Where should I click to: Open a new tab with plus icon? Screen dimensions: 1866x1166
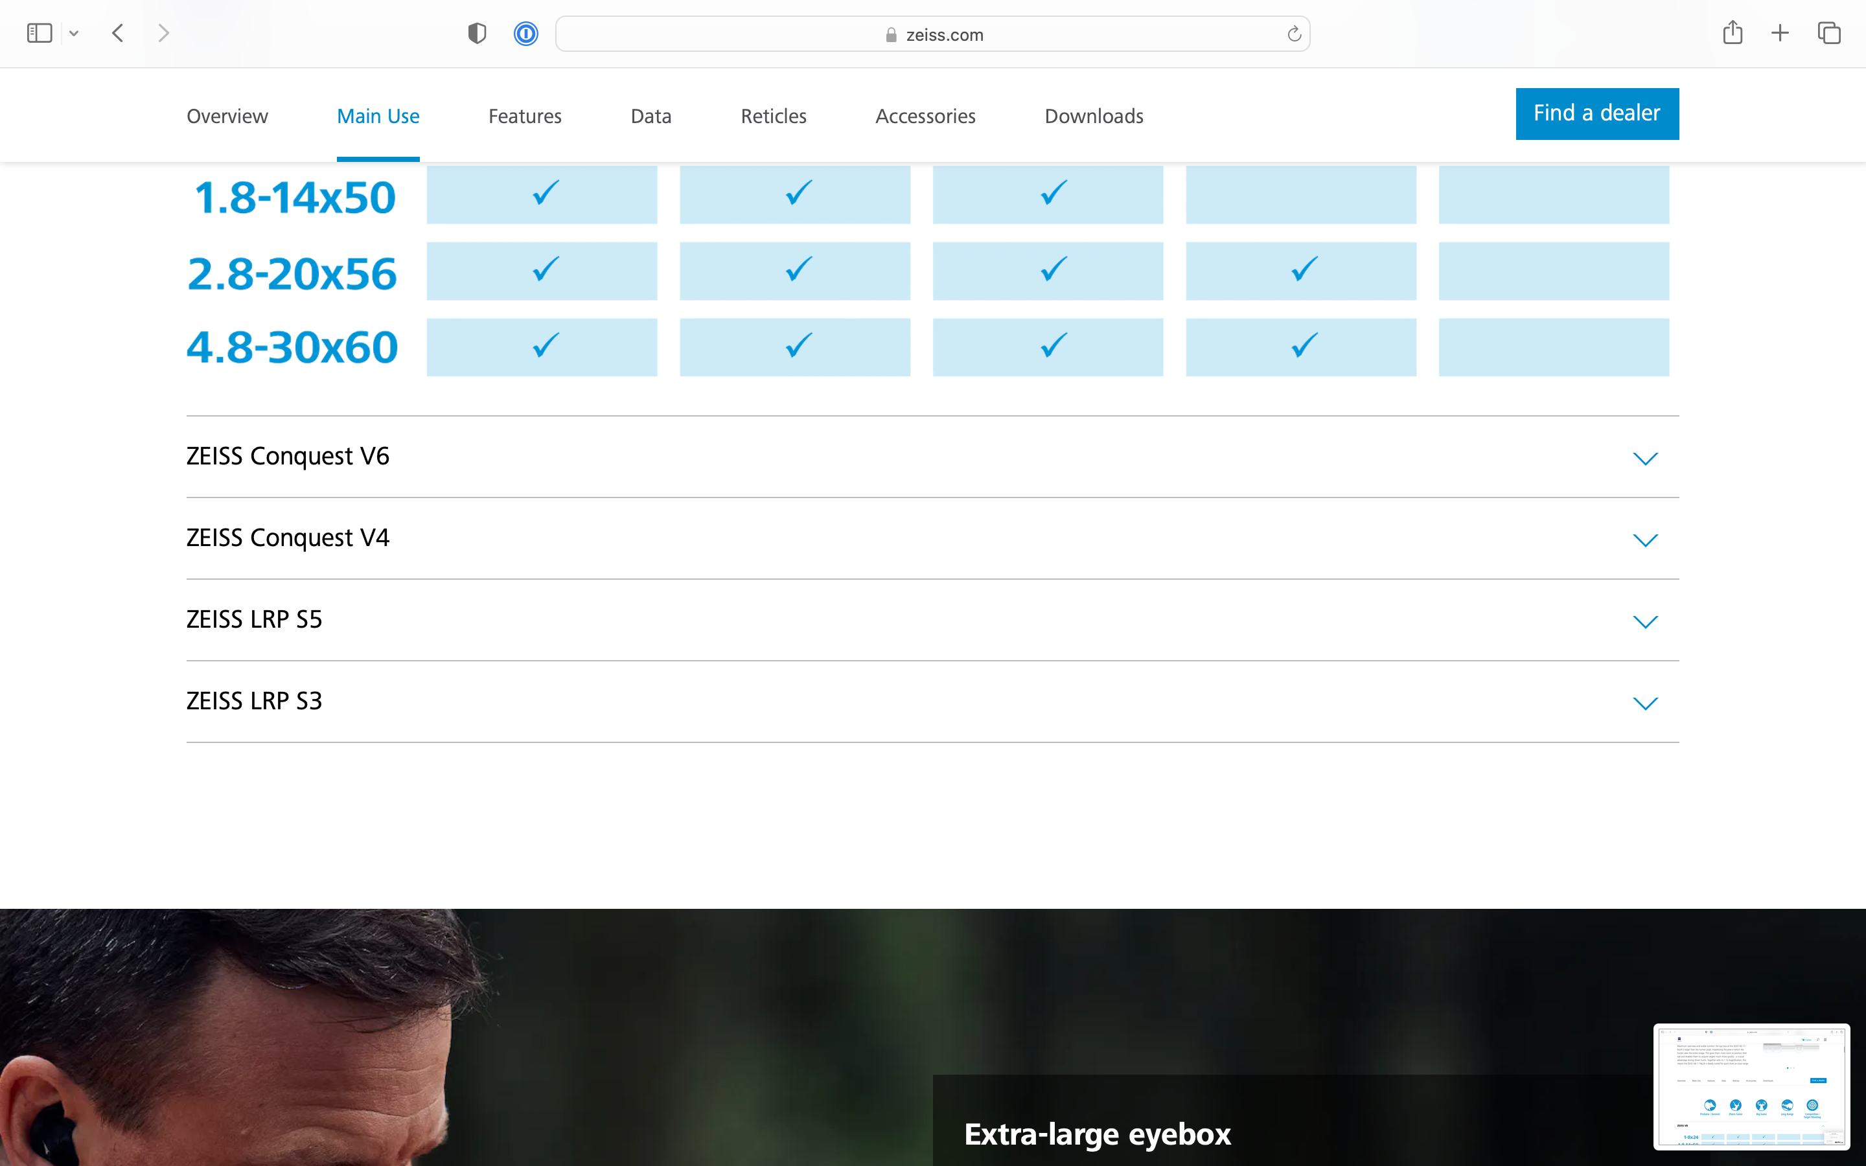coord(1780,33)
